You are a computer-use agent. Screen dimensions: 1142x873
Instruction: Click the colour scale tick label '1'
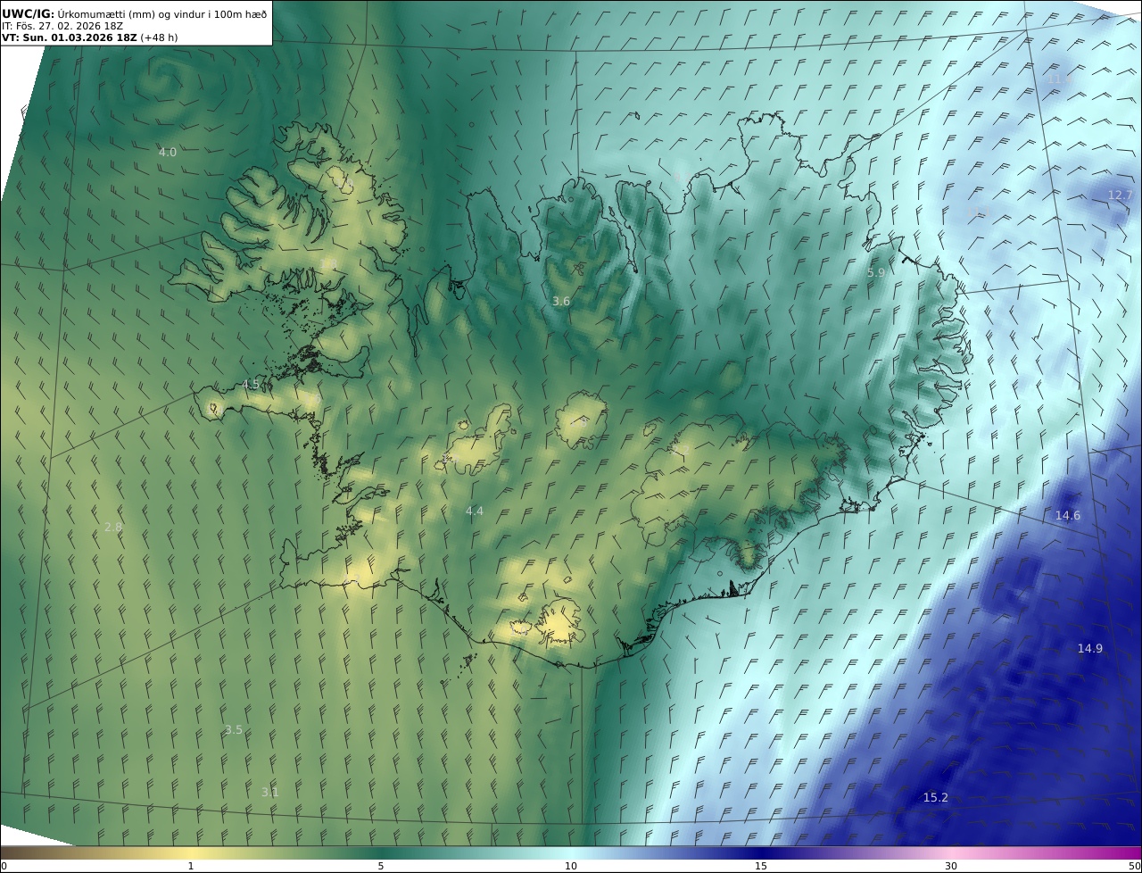coord(191,866)
